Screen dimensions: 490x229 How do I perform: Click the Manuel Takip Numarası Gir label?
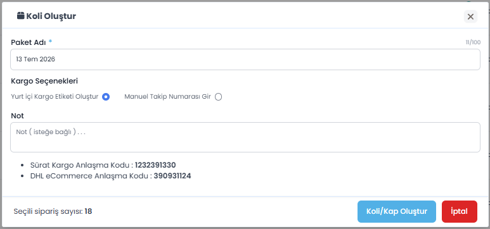[x=167, y=96]
